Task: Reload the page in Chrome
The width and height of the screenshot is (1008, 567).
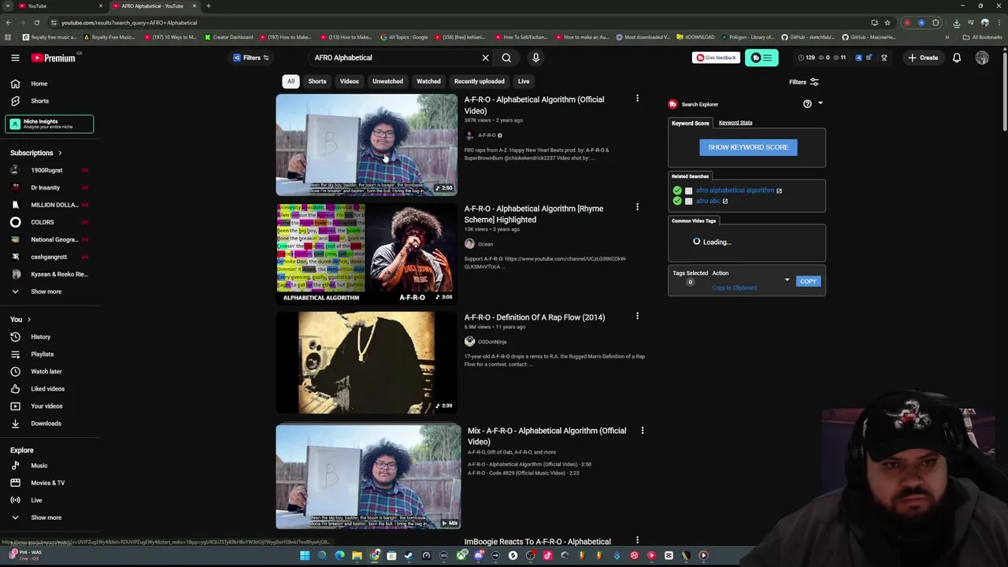Action: coord(37,23)
